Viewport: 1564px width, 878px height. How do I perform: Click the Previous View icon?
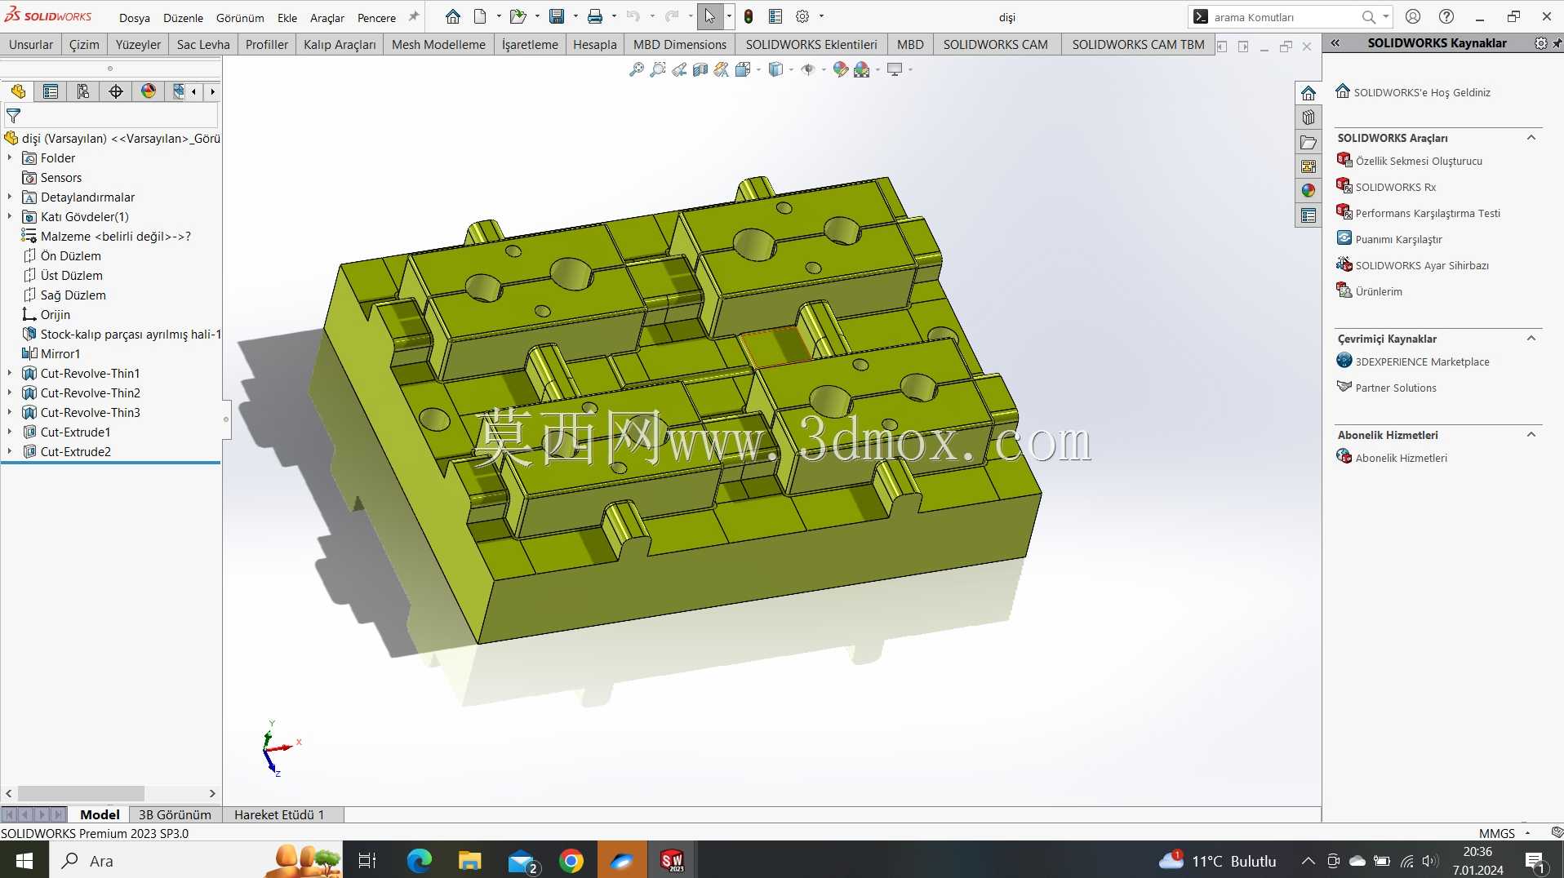pos(679,70)
